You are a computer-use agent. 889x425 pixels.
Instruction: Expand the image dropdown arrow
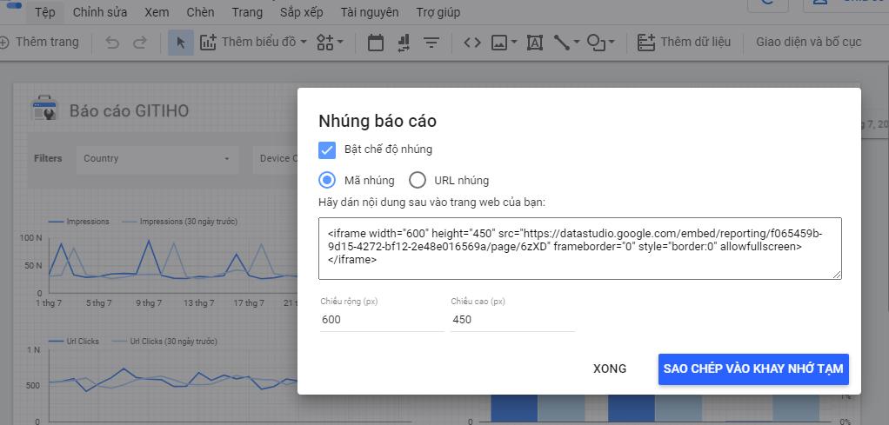514,42
